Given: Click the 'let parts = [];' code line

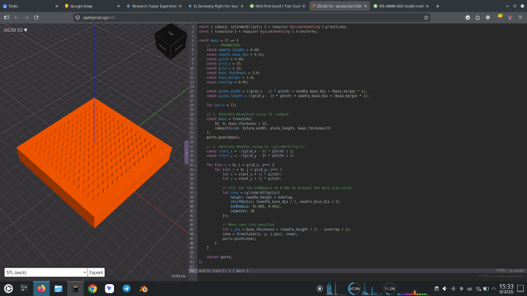Looking at the screenshot, I should tap(221, 105).
